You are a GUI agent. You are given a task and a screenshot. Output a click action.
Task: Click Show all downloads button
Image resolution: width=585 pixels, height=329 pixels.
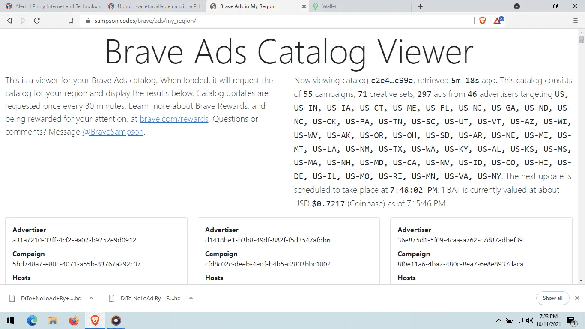coord(552,298)
